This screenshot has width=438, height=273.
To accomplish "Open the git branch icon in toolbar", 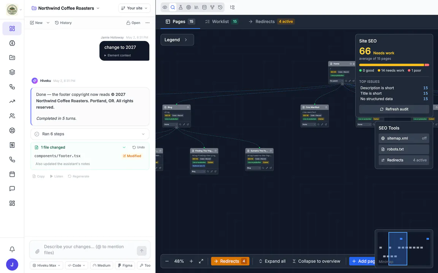I will pos(212,8).
